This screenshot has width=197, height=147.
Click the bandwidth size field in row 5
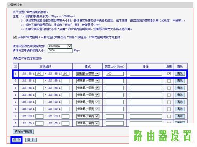click(x=115, y=102)
